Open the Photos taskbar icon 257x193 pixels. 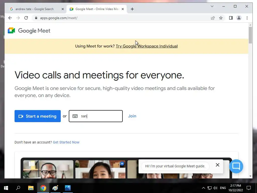[x=68, y=188]
